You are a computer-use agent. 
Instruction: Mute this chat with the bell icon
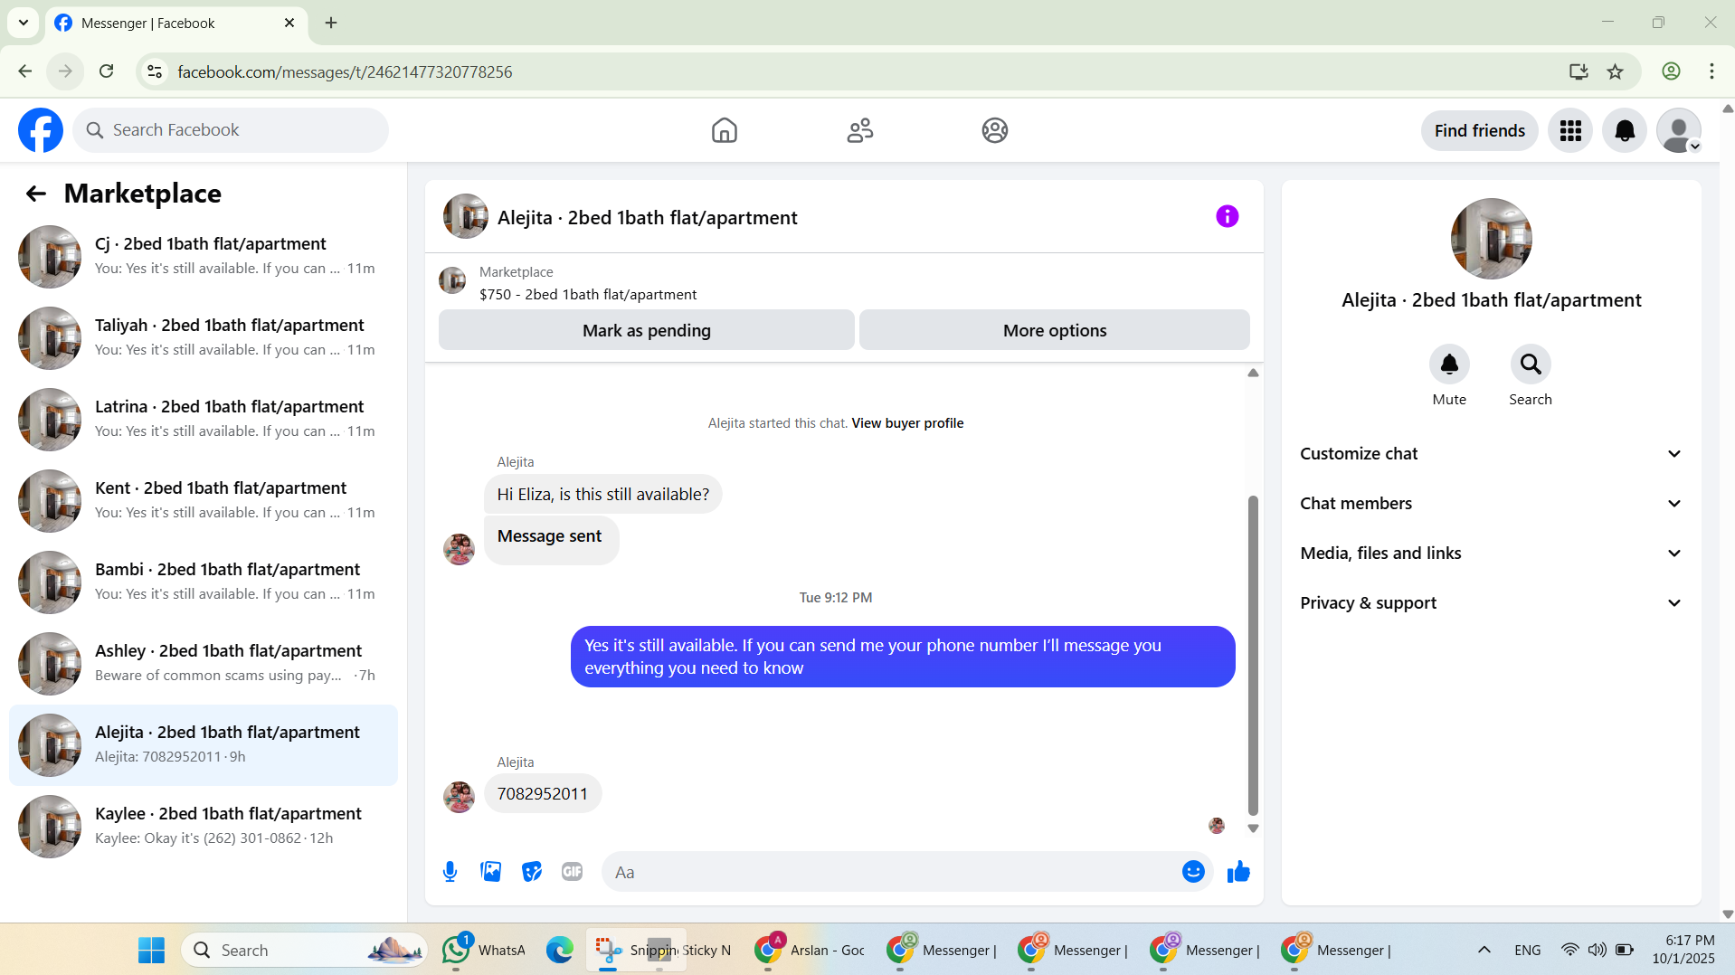tap(1449, 364)
